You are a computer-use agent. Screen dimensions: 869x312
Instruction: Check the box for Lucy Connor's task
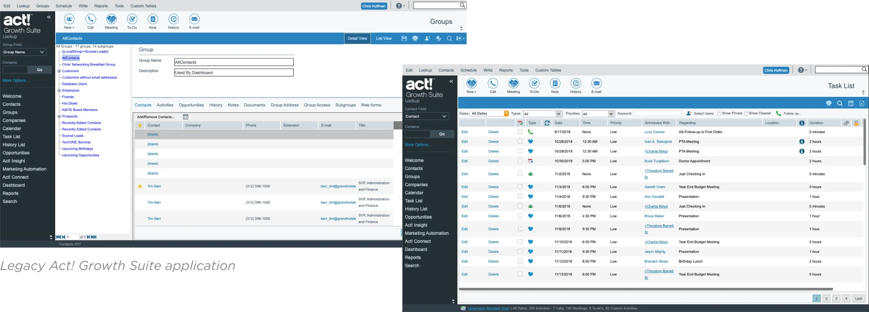click(x=520, y=132)
